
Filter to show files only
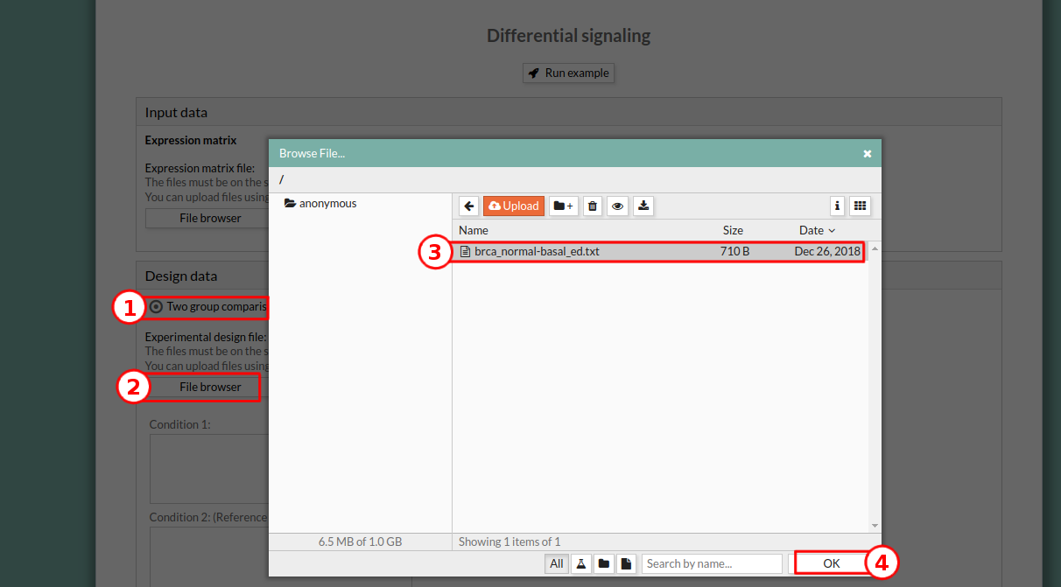[626, 564]
